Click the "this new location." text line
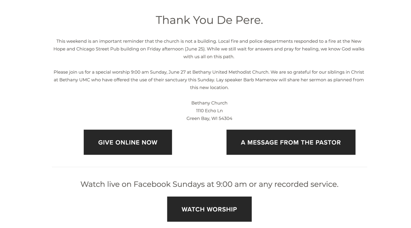 coord(209,87)
